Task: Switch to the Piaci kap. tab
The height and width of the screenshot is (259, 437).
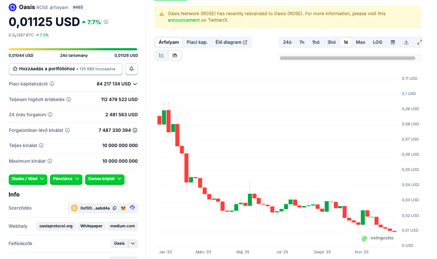Action: point(197,42)
